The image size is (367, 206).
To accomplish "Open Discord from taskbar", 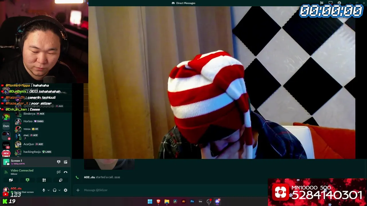I will coord(217,201).
